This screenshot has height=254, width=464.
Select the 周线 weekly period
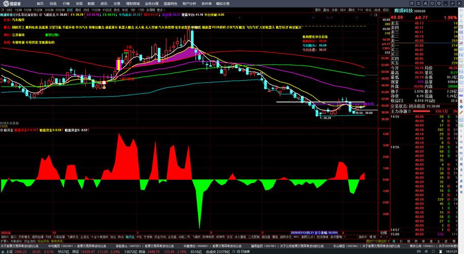(x=78, y=10)
